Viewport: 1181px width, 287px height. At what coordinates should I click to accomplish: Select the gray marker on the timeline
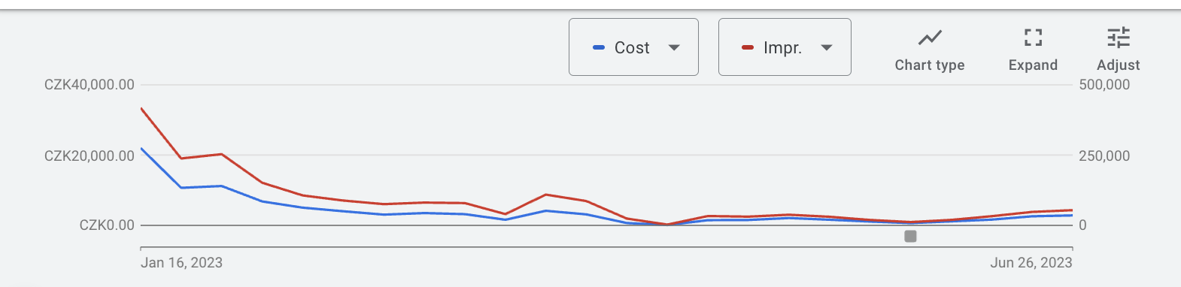click(910, 237)
